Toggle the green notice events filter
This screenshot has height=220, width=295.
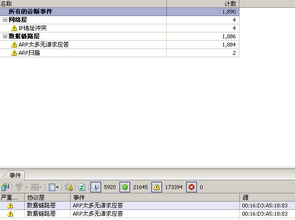[125, 187]
